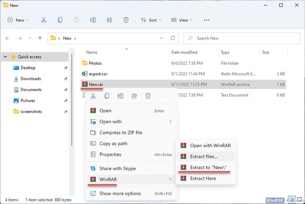Image resolution: width=305 pixels, height=204 pixels.
Task: Choose Extract to "New\" in the submenu
Action: click(208, 168)
